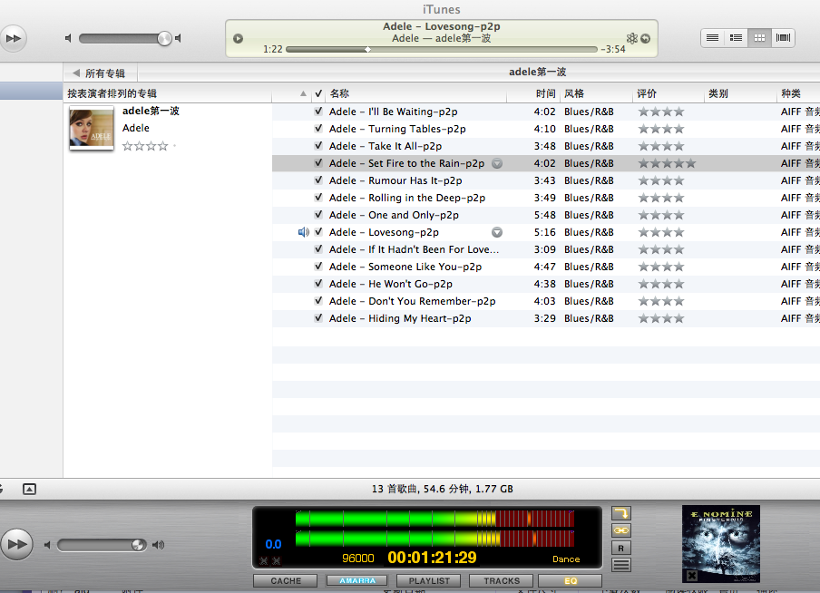Viewport: 820px width, 593px height.
Task: Click the Genius atom icon in the display
Action: pos(631,38)
